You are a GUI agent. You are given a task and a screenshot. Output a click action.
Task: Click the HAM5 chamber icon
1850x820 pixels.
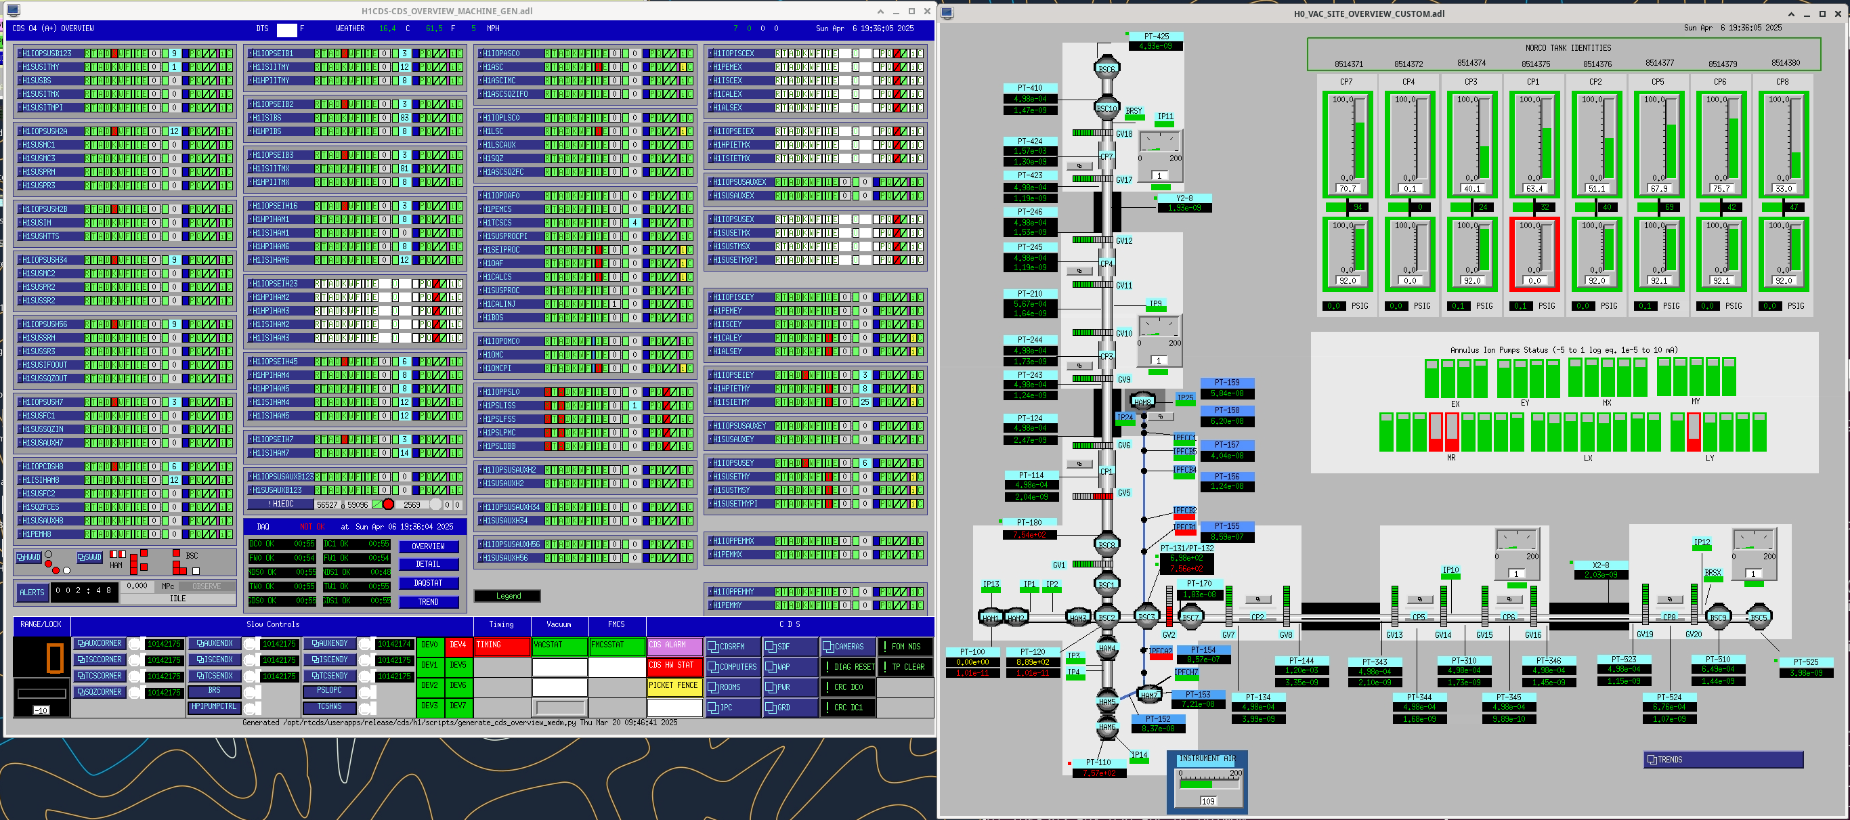pos(1106,702)
